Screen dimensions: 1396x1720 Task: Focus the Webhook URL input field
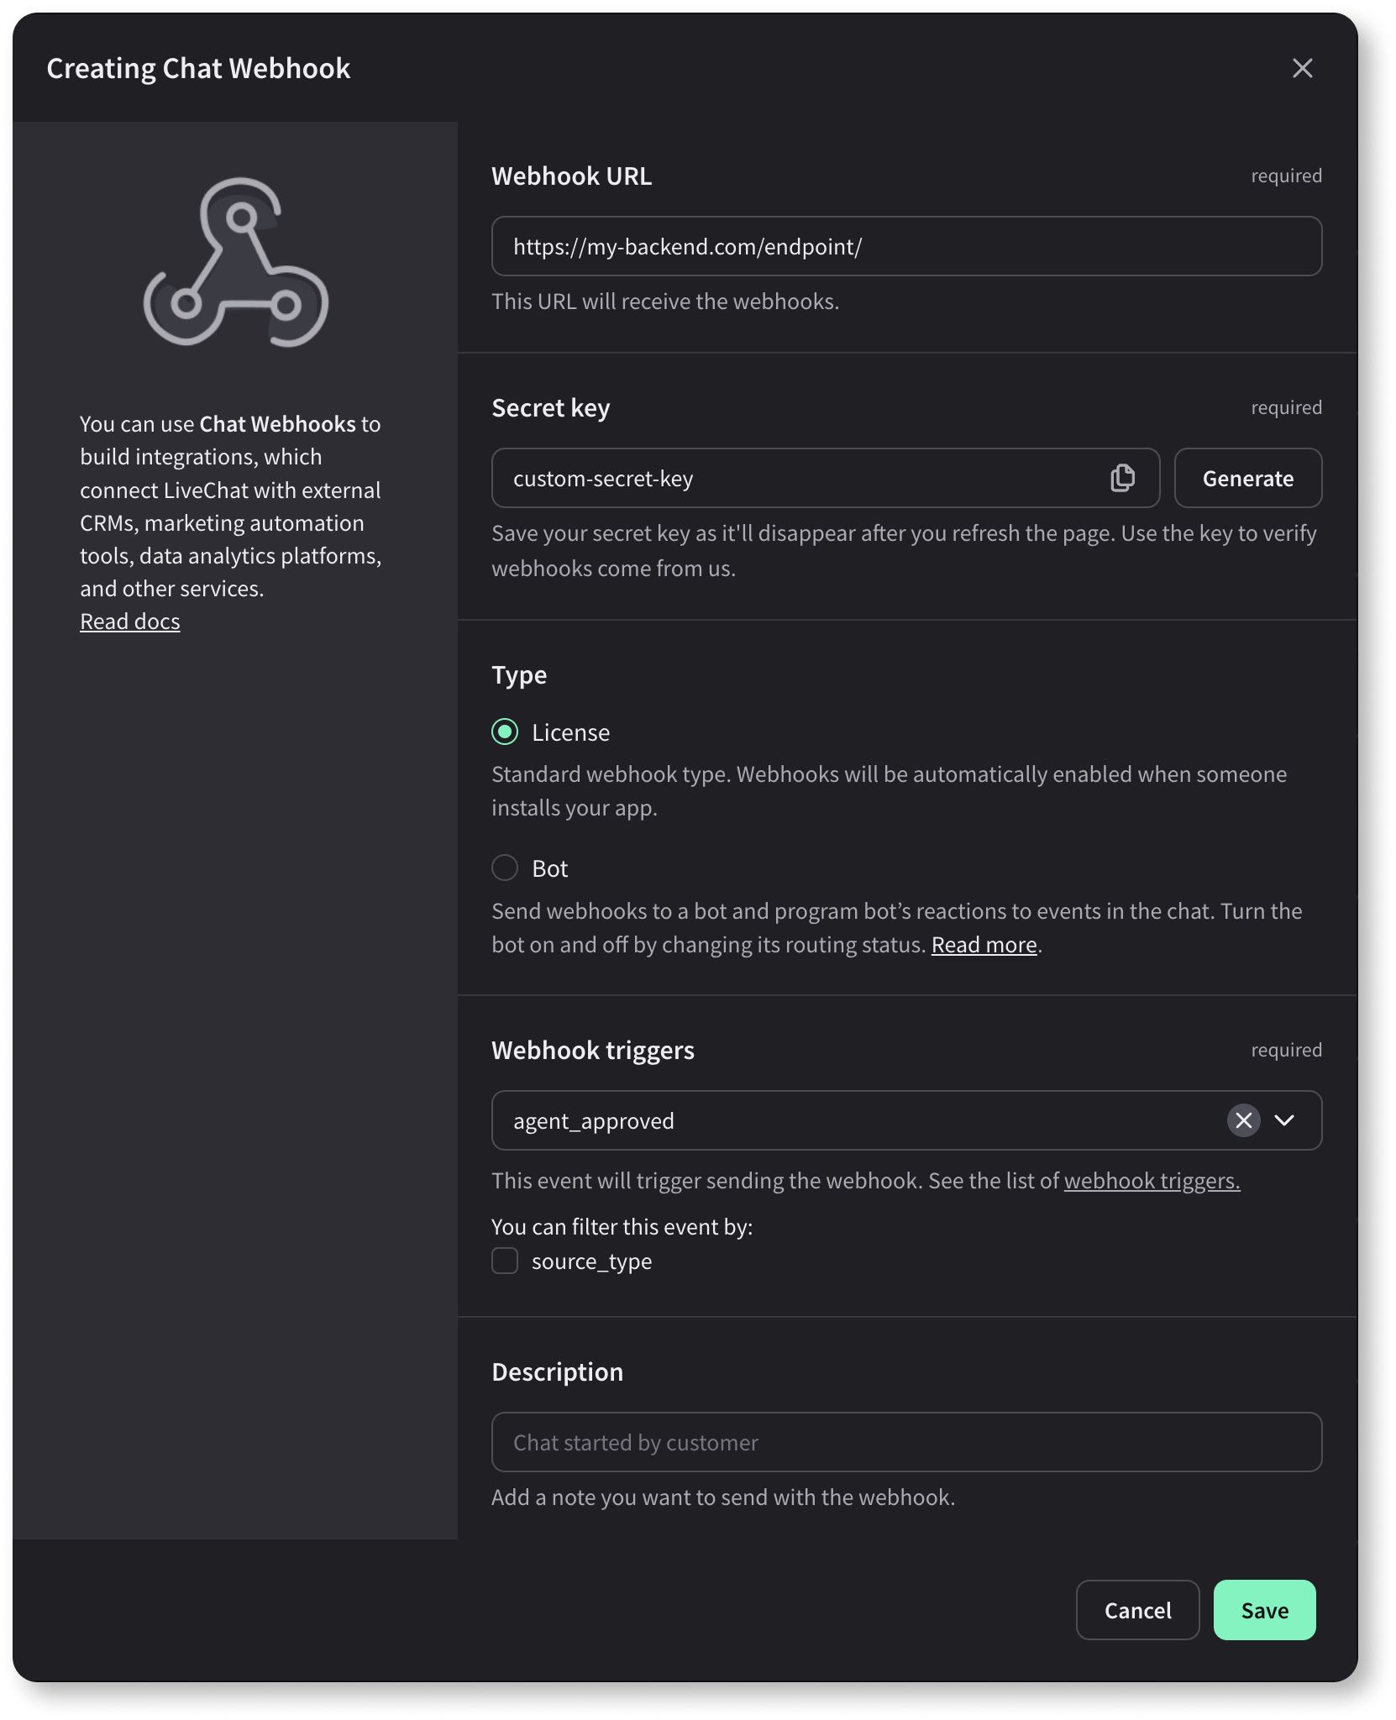[906, 246]
